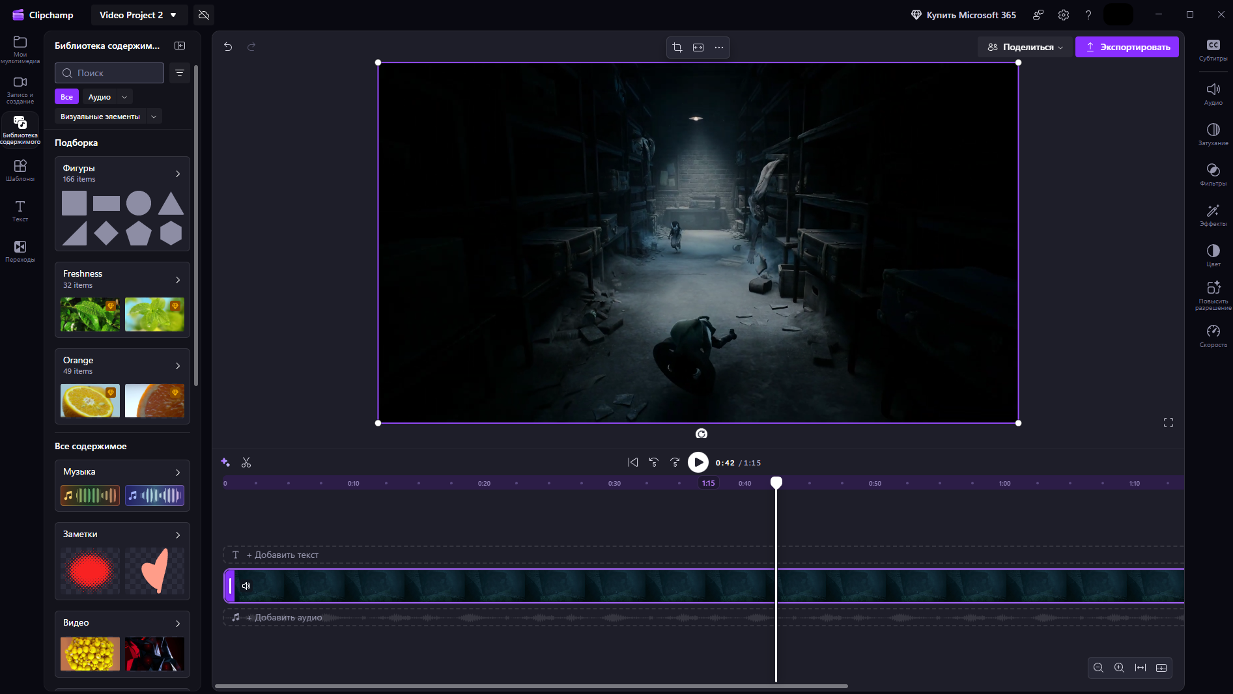Image resolution: width=1233 pixels, height=694 pixels.
Task: Open the Шаблоны templates tab
Action: pos(20,171)
